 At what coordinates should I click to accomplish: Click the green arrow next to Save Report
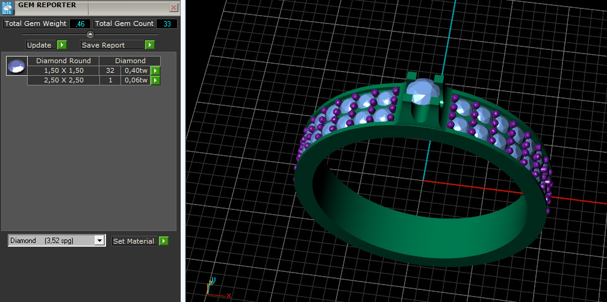click(x=150, y=45)
